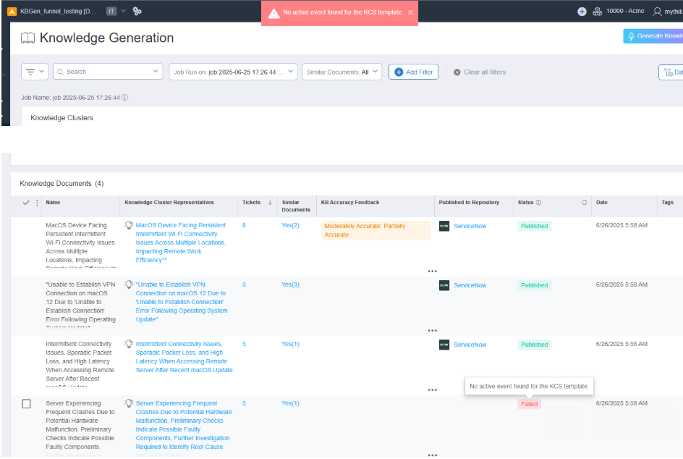This screenshot has height=459, width=683.
Task: Click ServiceNow logo in VPN Connection row
Action: click(444, 285)
